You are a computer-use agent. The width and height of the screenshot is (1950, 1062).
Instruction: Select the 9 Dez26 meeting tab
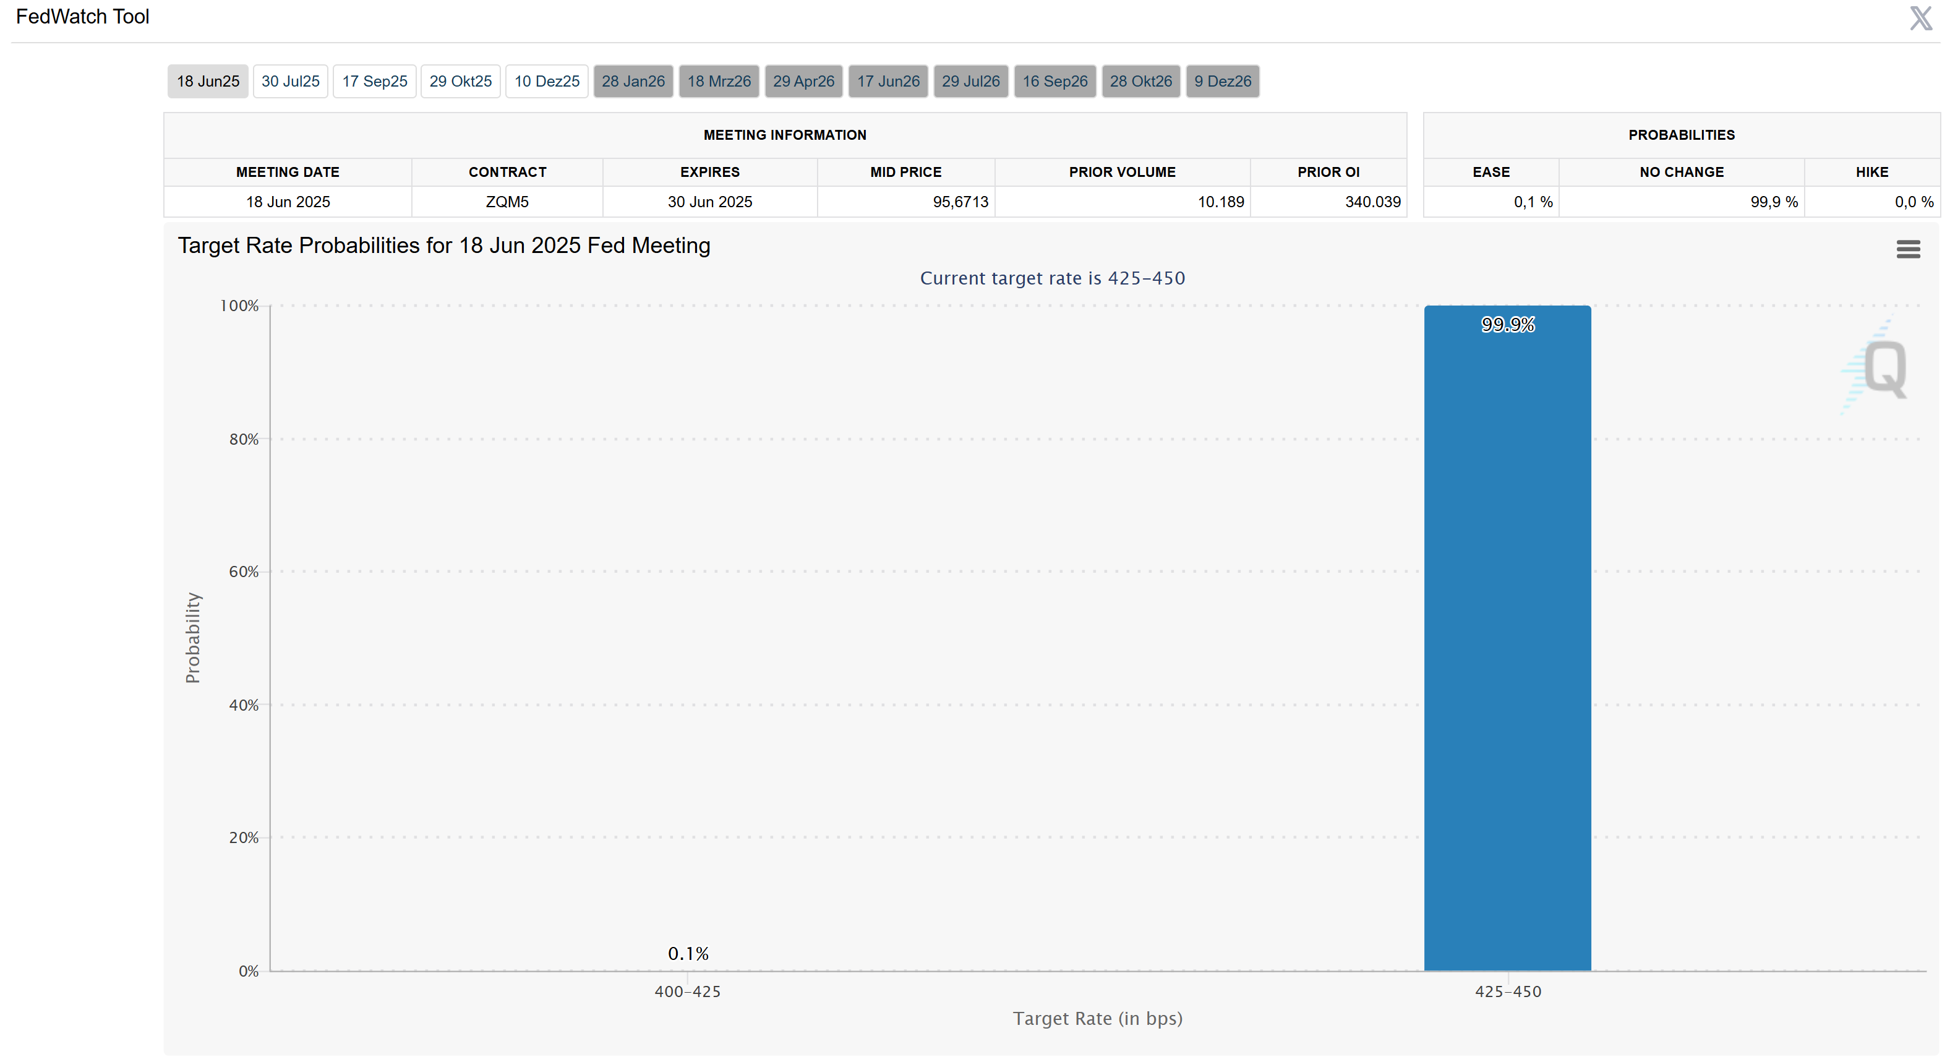coord(1222,81)
